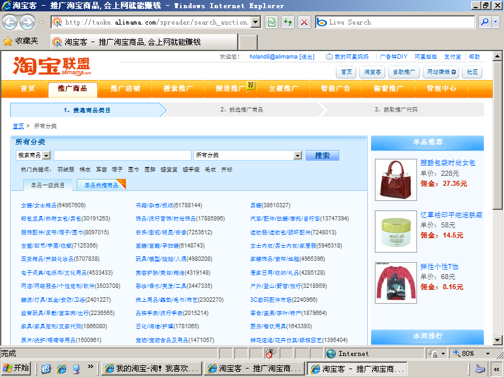
Task: Click the 首页 breadcrumb link
Action: 18,126
